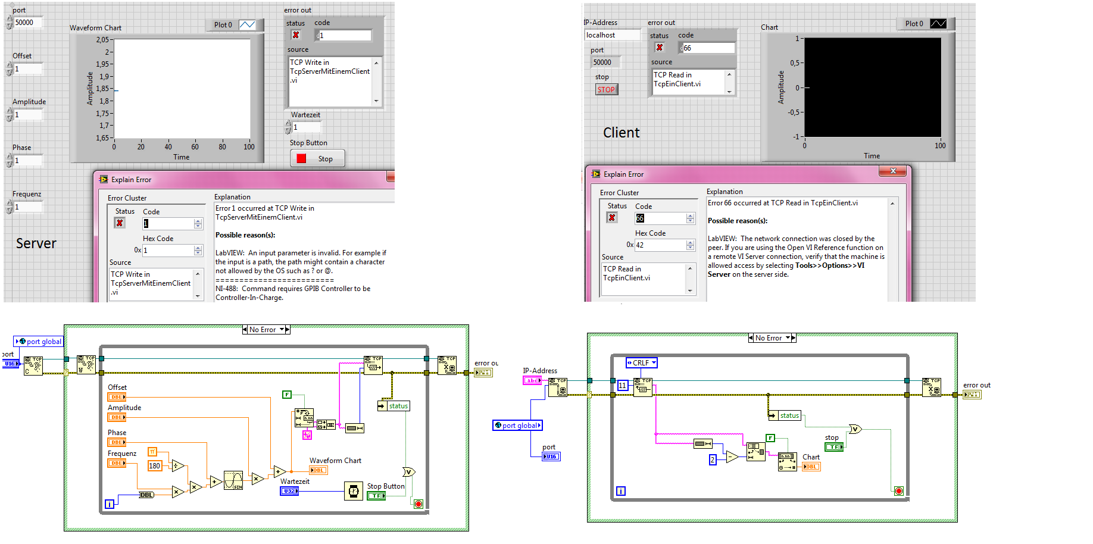Click the client Chart Plot 0 legend swatch

(x=938, y=24)
